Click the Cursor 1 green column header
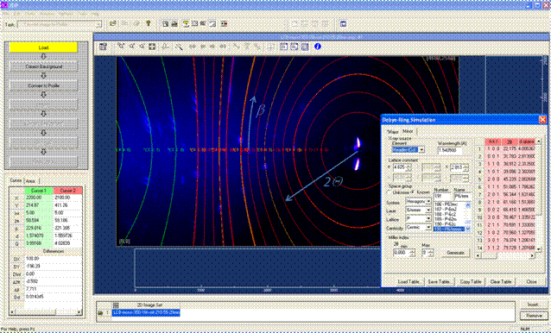 point(39,190)
